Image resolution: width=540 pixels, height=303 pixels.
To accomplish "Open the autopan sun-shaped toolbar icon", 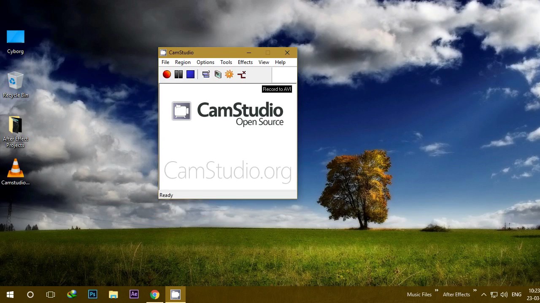I will [229, 74].
